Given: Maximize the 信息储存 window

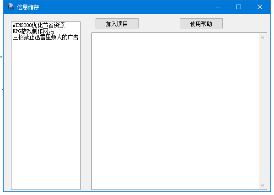Looking at the screenshot, I should tap(239, 7).
